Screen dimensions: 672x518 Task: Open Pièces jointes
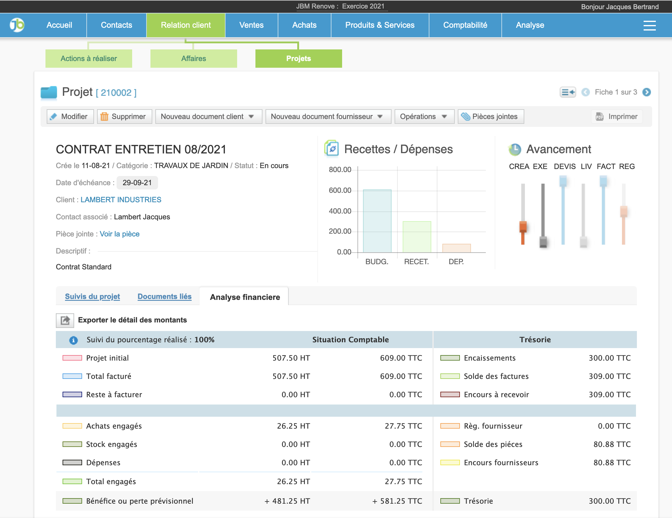[x=491, y=117]
